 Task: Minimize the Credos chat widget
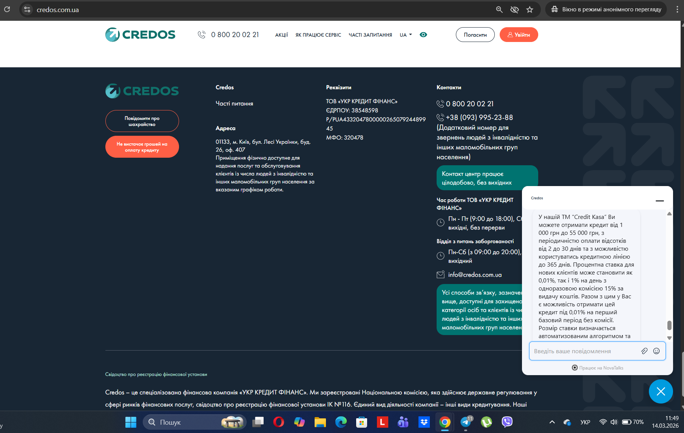(x=660, y=201)
